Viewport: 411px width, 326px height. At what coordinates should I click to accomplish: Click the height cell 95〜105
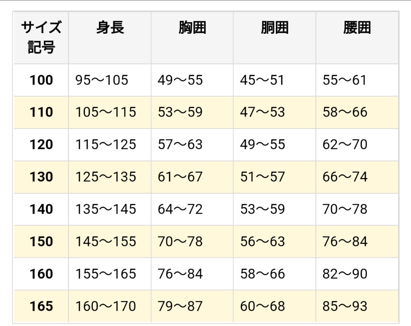coord(102,80)
